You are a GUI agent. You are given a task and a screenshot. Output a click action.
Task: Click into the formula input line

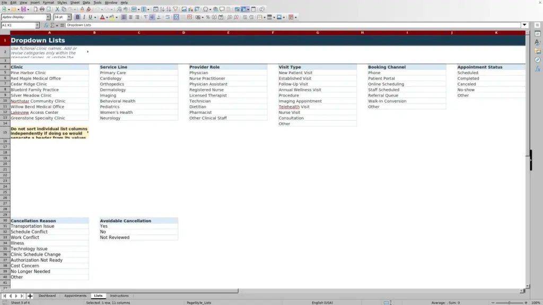coord(293,25)
